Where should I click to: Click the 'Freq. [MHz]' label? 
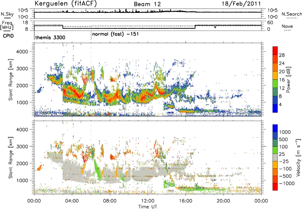click(x=7, y=26)
